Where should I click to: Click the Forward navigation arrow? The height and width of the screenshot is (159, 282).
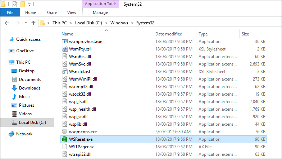[17, 23]
